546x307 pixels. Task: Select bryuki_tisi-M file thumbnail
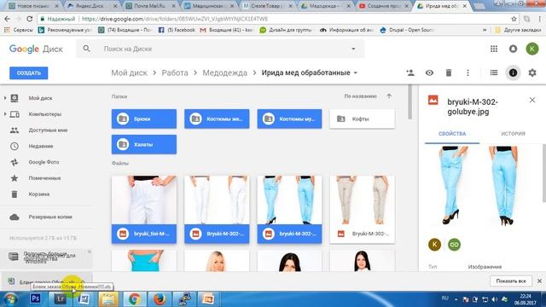tap(144, 209)
